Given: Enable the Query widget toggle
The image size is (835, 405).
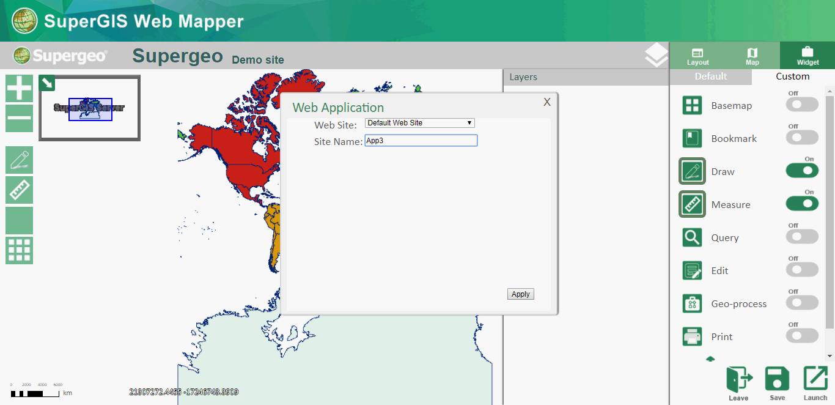Looking at the screenshot, I should [802, 237].
